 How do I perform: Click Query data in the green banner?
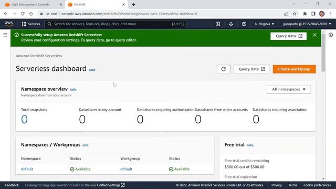(288, 36)
